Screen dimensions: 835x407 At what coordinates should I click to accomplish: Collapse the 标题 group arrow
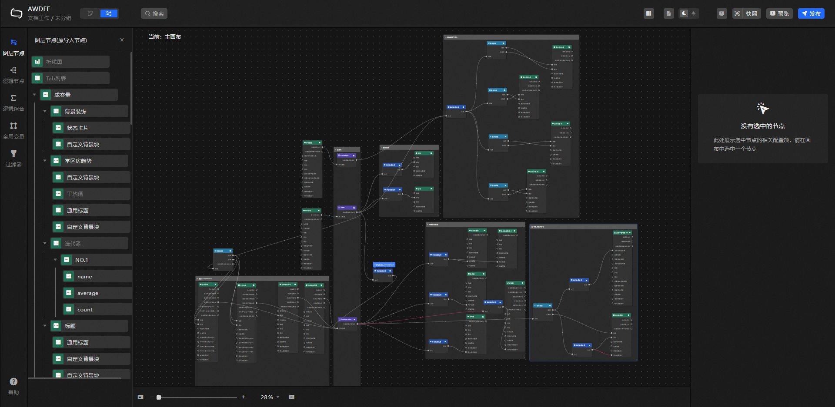pyautogui.click(x=45, y=326)
